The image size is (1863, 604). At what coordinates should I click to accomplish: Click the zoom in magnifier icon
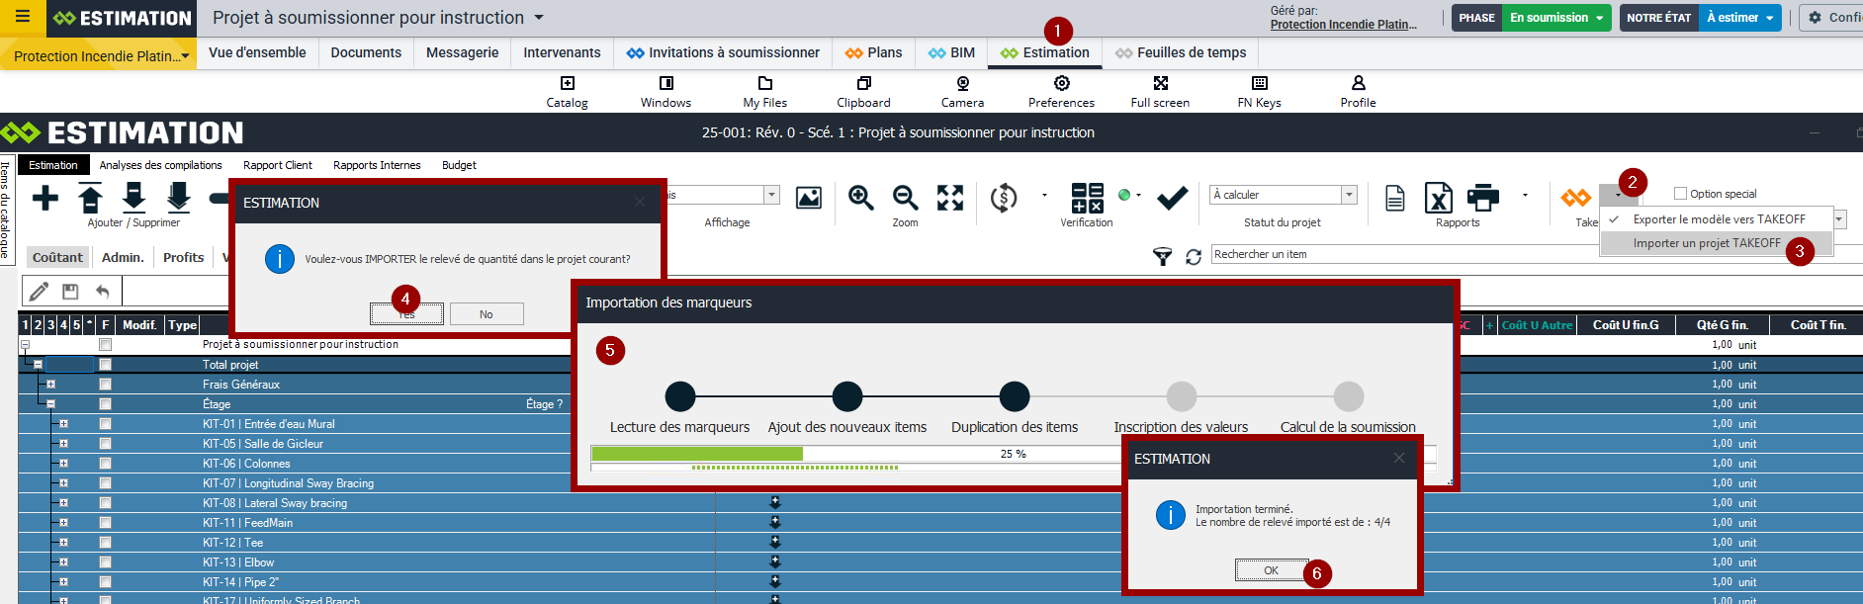point(860,198)
